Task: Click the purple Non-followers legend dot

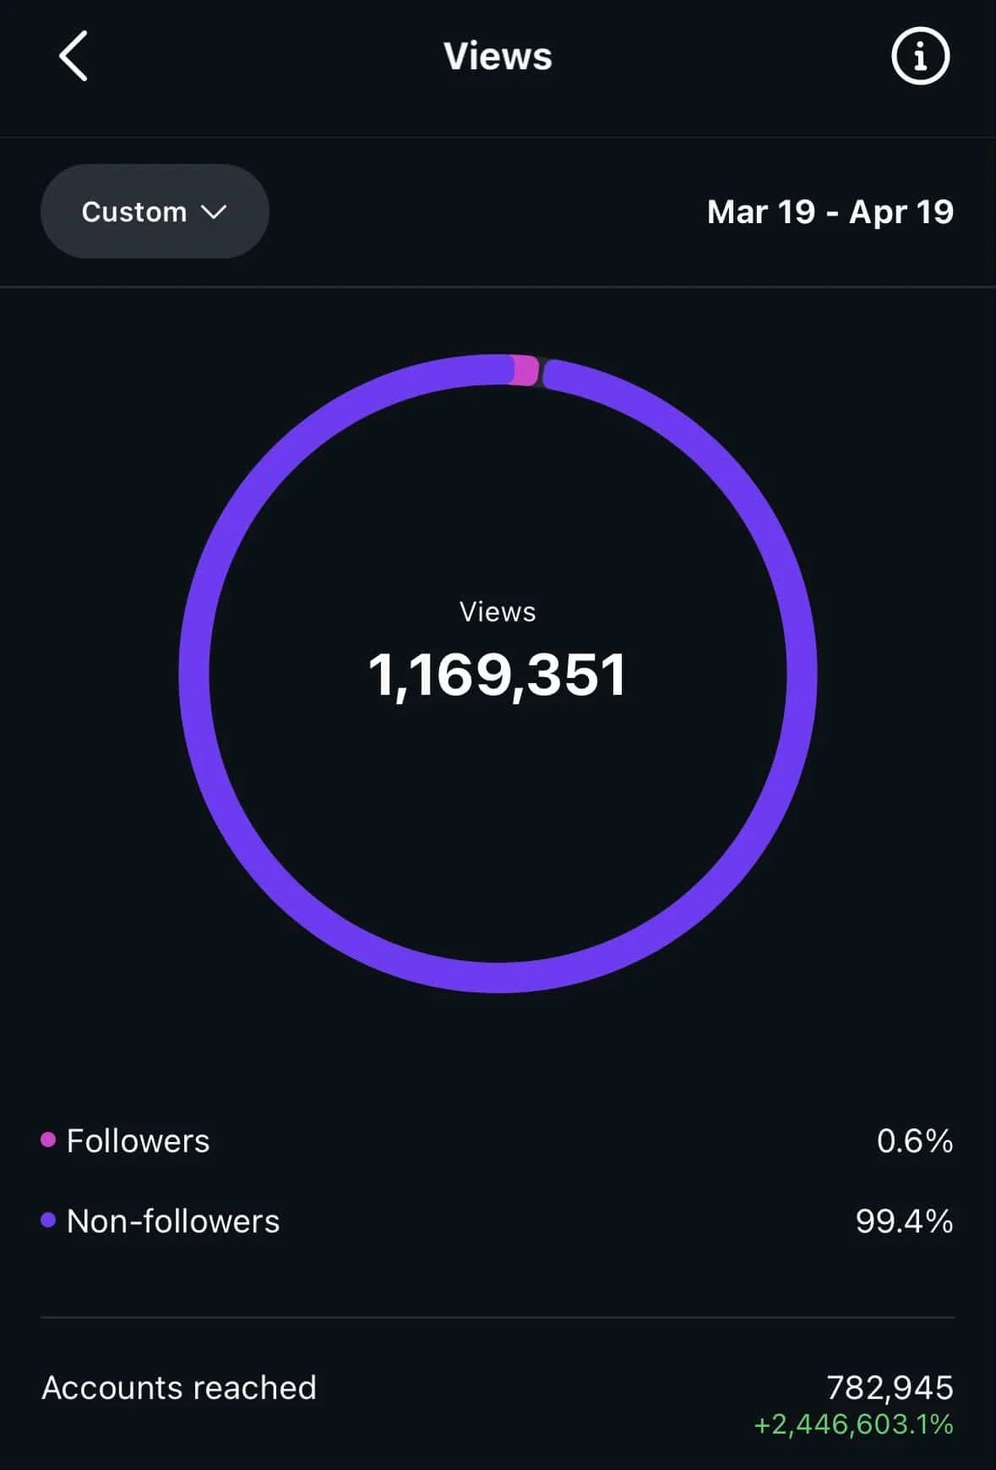Action: tap(48, 1220)
